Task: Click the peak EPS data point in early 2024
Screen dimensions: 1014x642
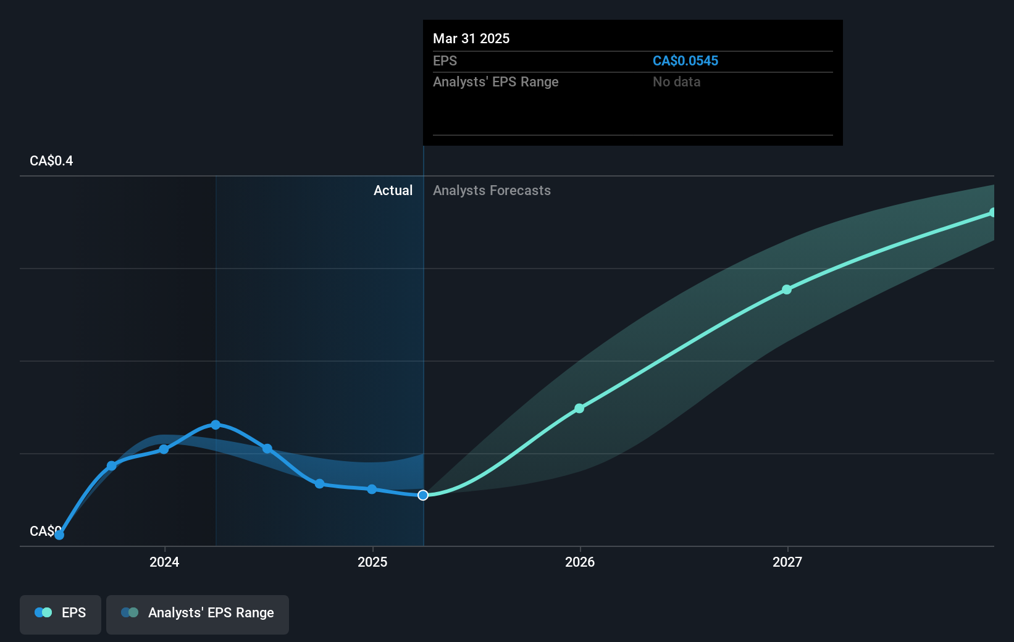Action: coord(216,424)
